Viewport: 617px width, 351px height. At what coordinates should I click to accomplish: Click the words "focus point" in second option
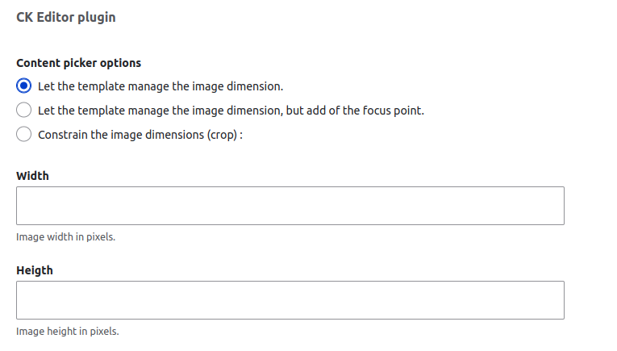(x=390, y=110)
